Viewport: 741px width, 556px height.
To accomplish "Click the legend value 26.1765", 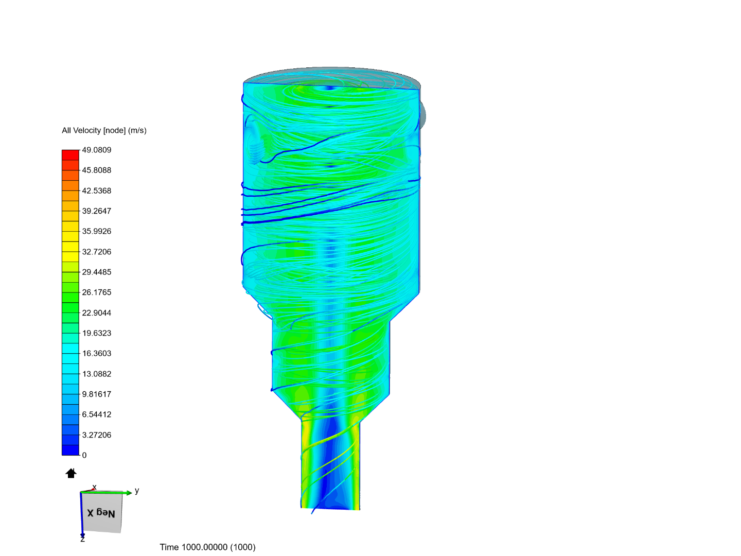I will [x=97, y=292].
